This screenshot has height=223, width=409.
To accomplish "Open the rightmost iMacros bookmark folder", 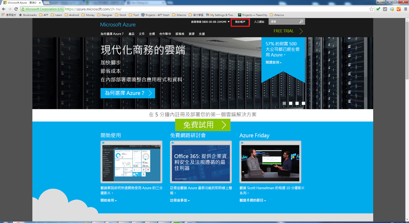I will (x=277, y=15).
